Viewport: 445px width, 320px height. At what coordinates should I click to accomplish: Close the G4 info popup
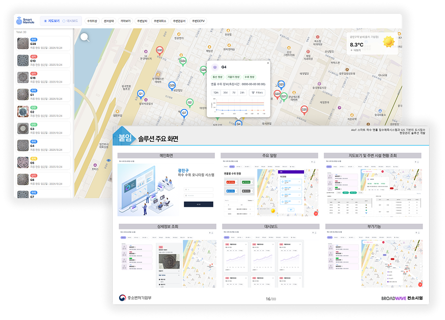(x=268, y=63)
